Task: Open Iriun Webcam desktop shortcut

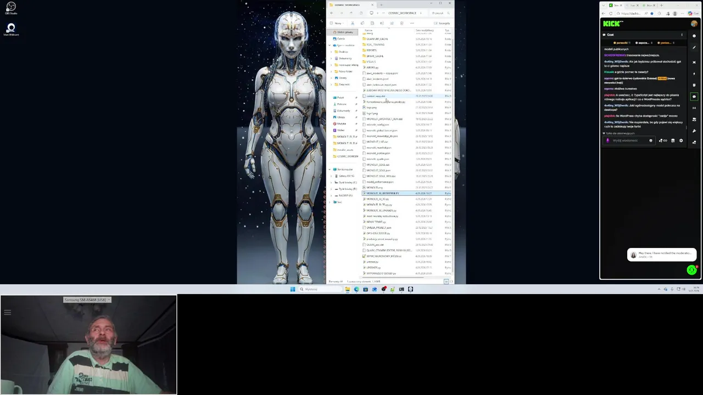Action: pos(11,29)
